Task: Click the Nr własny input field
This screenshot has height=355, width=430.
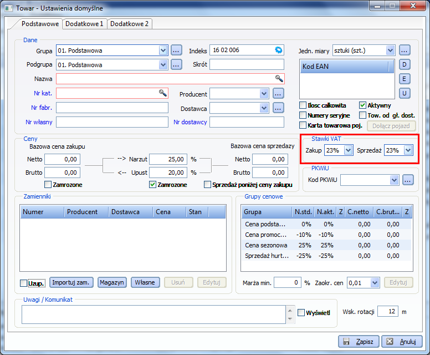Action: coord(112,122)
